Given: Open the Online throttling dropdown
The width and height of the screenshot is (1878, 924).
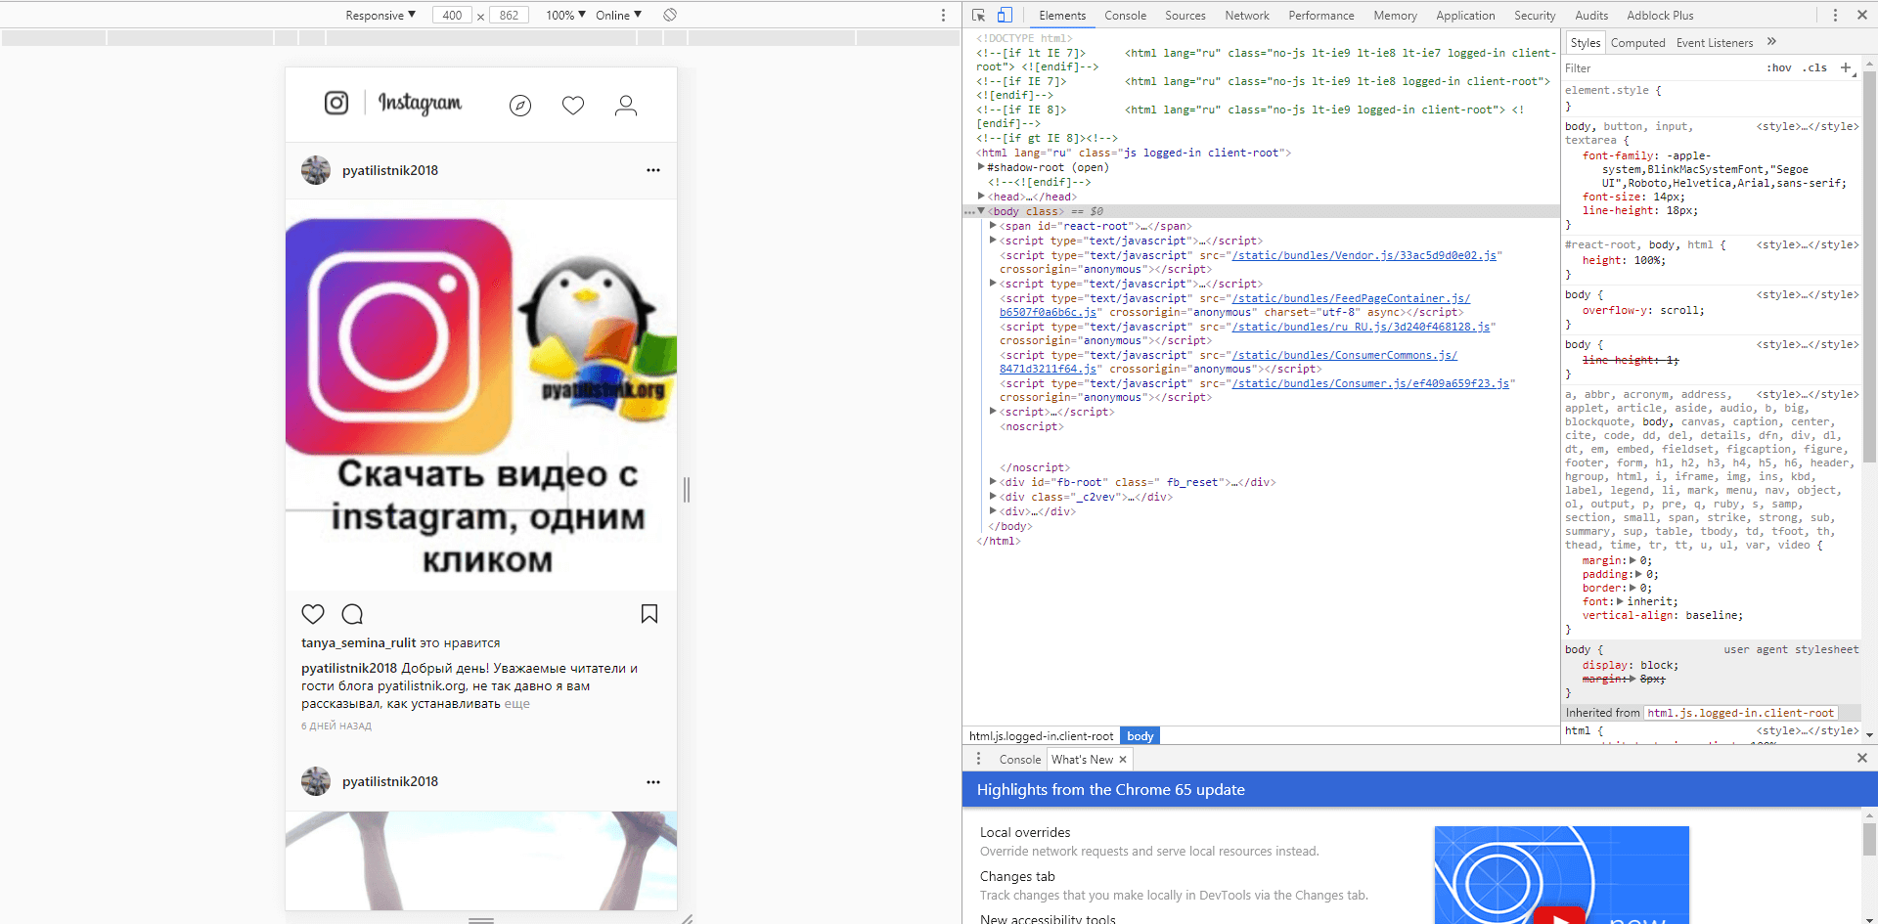Looking at the screenshot, I should coord(618,15).
